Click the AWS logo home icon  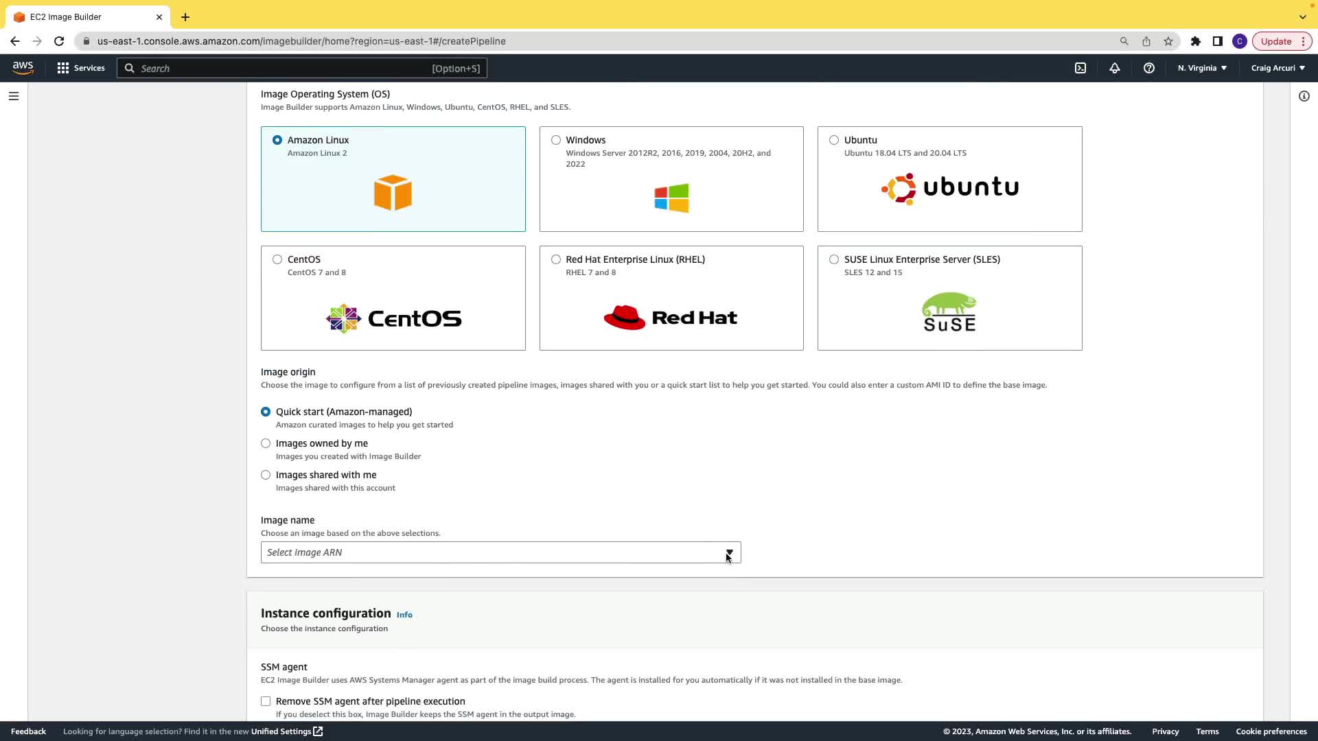point(23,67)
